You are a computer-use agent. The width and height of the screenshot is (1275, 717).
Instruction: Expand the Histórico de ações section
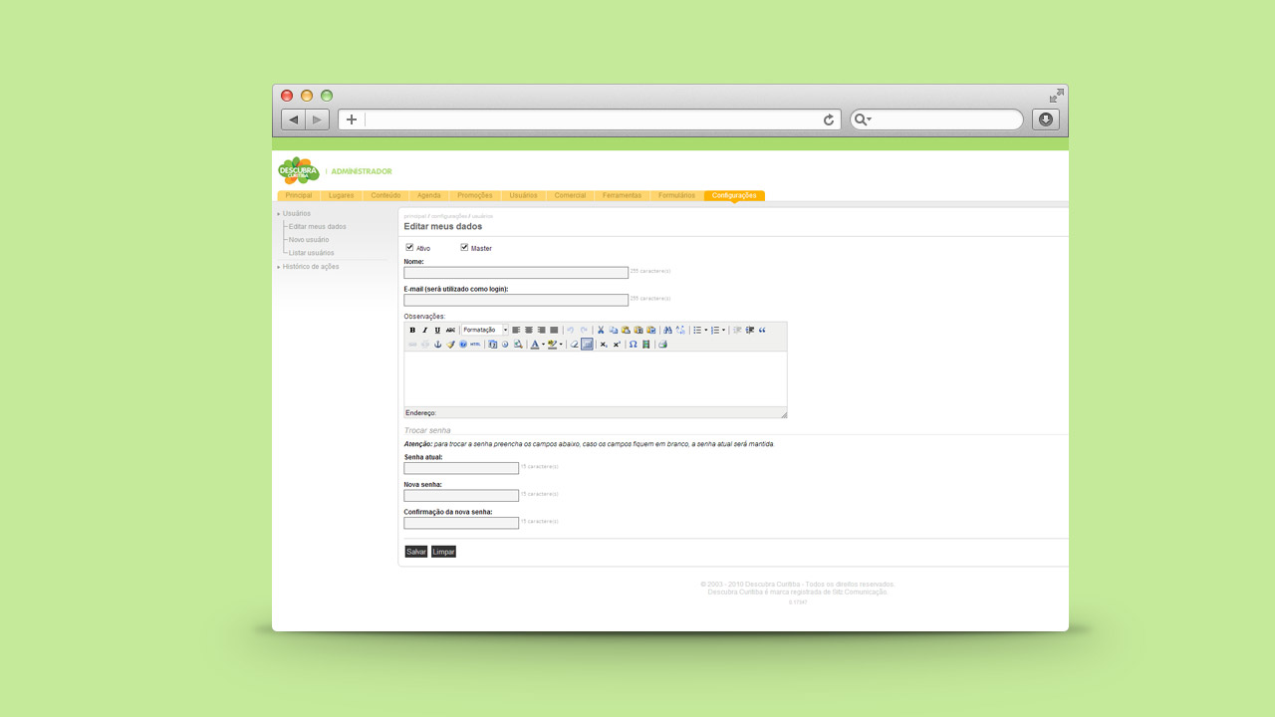(x=309, y=267)
